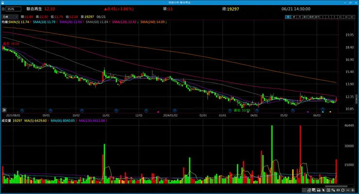Click the highest price annotation 18.60

pyautogui.click(x=11, y=44)
